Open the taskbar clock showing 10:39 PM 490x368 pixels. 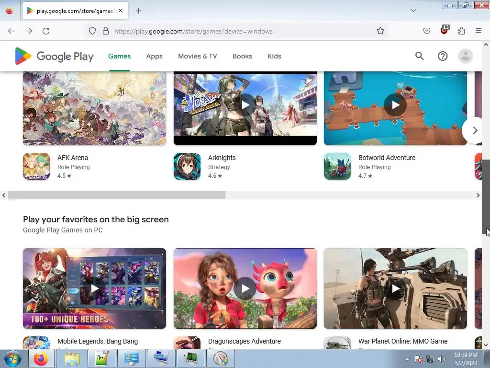[466, 359]
